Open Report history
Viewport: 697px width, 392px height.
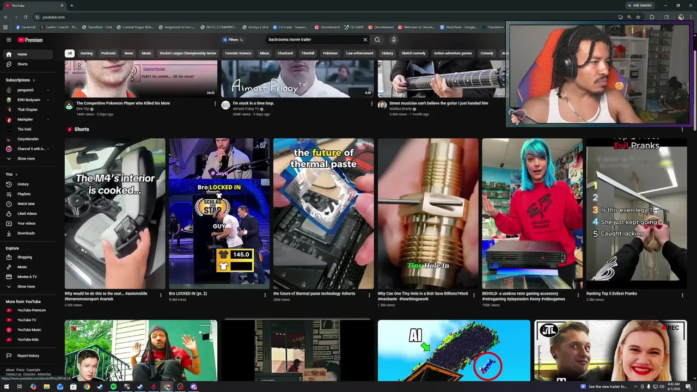(28, 356)
